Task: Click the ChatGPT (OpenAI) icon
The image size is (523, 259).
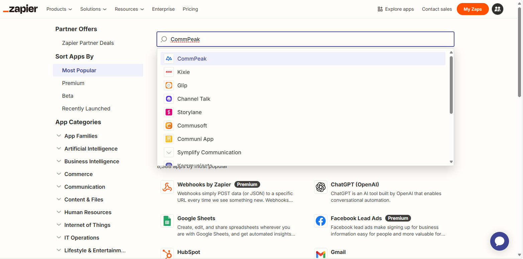Action: point(321,187)
